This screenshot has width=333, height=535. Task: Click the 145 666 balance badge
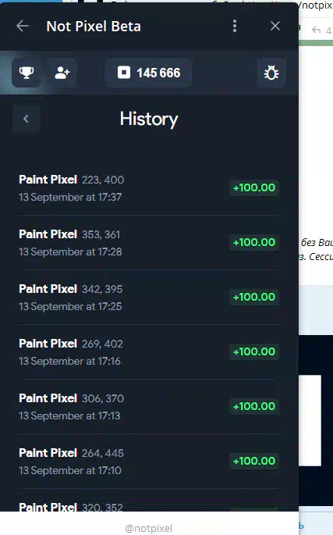click(149, 73)
